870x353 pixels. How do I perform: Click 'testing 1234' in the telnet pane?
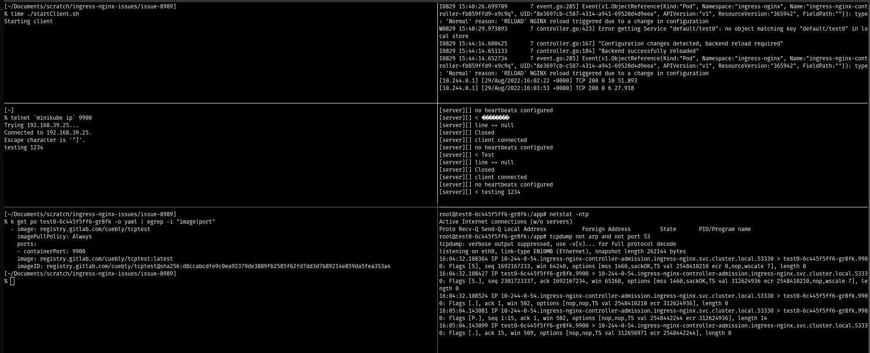(24, 148)
